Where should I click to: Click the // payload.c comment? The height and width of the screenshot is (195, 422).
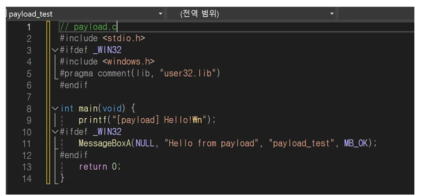pyautogui.click(x=88, y=27)
